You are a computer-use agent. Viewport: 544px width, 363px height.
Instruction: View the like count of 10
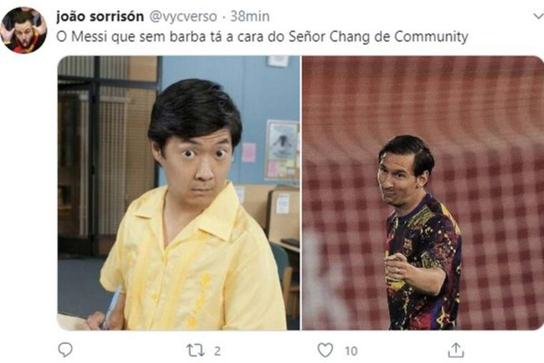[351, 350]
